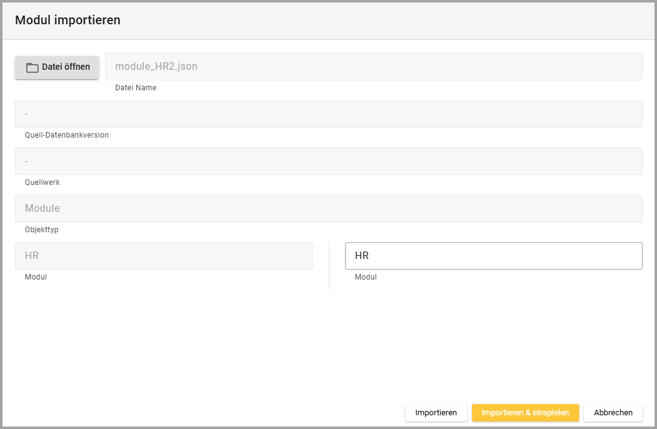This screenshot has height=429, width=657.
Task: Select the Objekttyp field showing Module
Action: pos(328,209)
